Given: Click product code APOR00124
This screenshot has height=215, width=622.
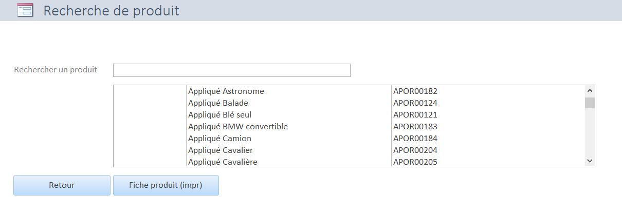Looking at the screenshot, I should [x=415, y=103].
